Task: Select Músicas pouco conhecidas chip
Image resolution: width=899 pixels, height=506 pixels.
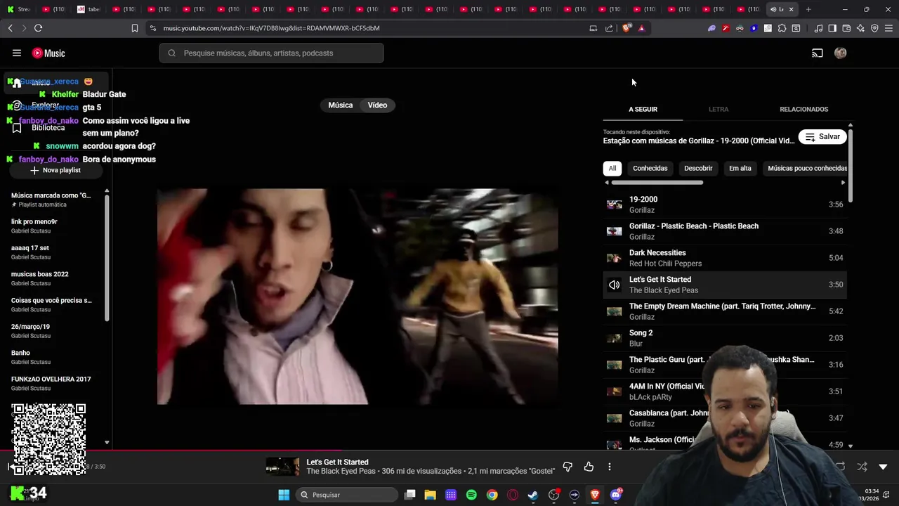Action: pyautogui.click(x=807, y=168)
